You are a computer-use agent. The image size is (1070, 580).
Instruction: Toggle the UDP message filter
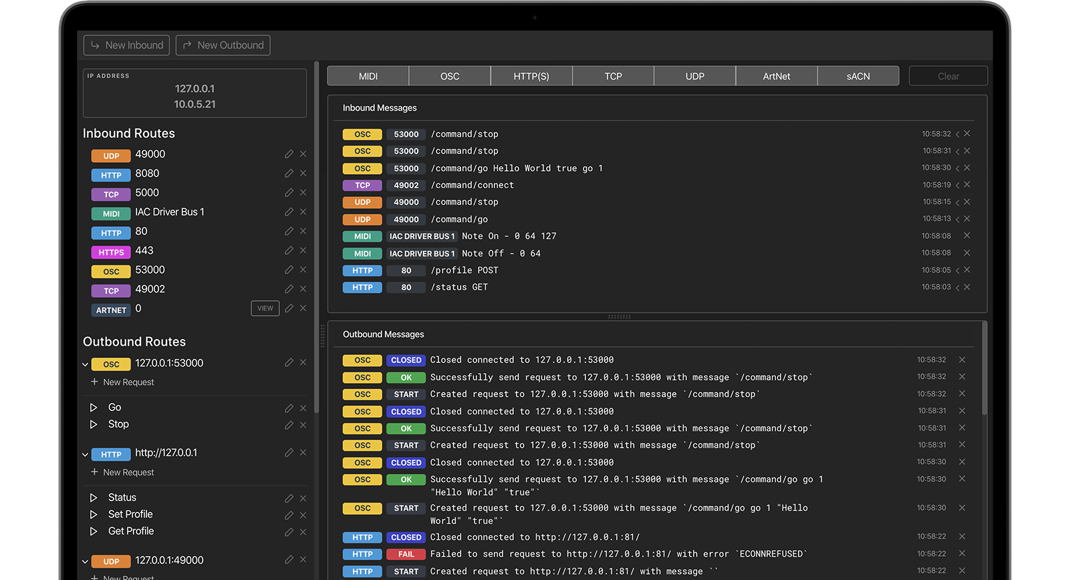[x=695, y=76]
